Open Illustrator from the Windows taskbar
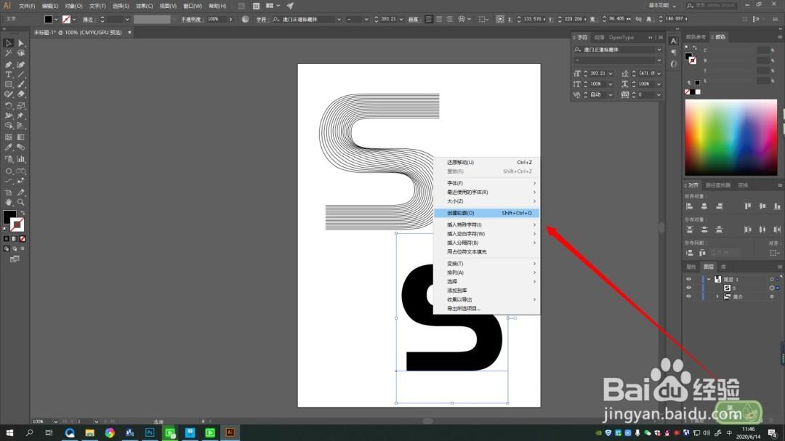785x441 pixels. 230,432
